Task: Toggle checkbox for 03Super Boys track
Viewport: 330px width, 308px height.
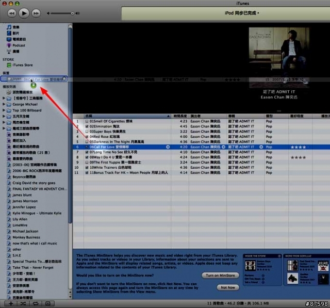Action: (x=87, y=132)
